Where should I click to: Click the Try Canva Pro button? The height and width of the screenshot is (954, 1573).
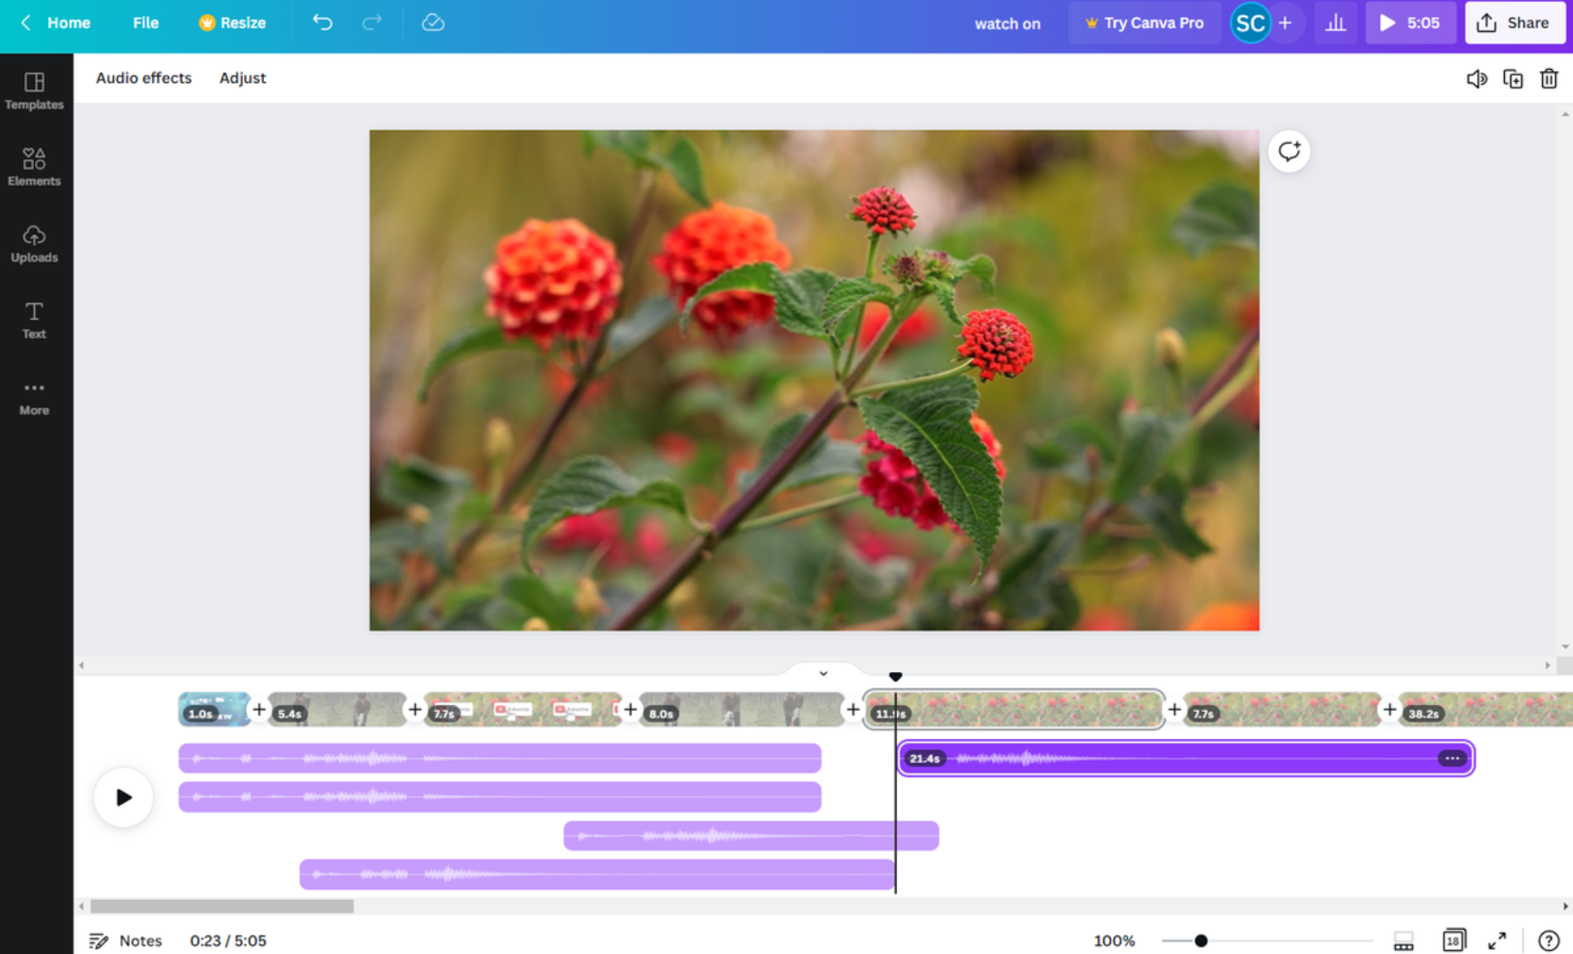1144,23
